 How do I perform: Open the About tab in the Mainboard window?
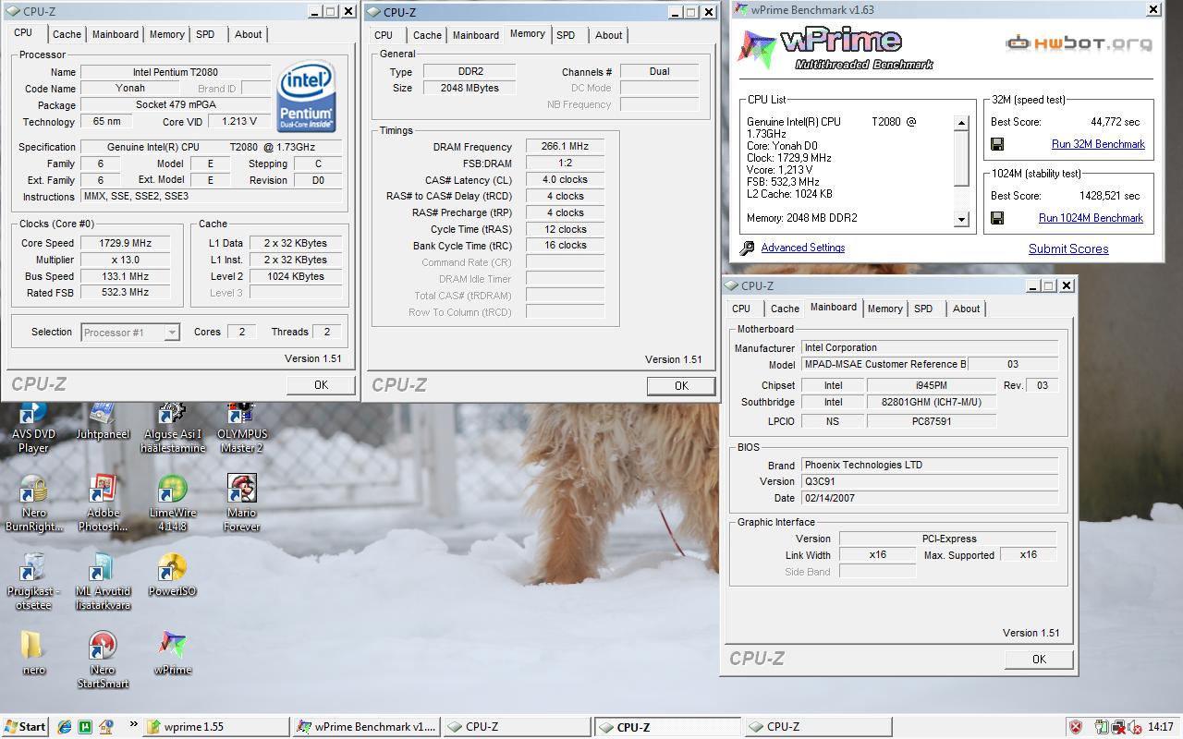[966, 309]
